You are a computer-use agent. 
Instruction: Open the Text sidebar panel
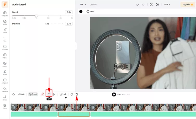pos(5,39)
